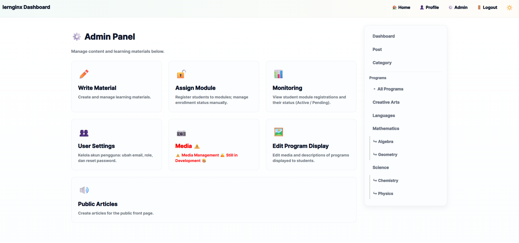The width and height of the screenshot is (519, 243).
Task: Click the door icon next to Logout
Action: pos(479,7)
